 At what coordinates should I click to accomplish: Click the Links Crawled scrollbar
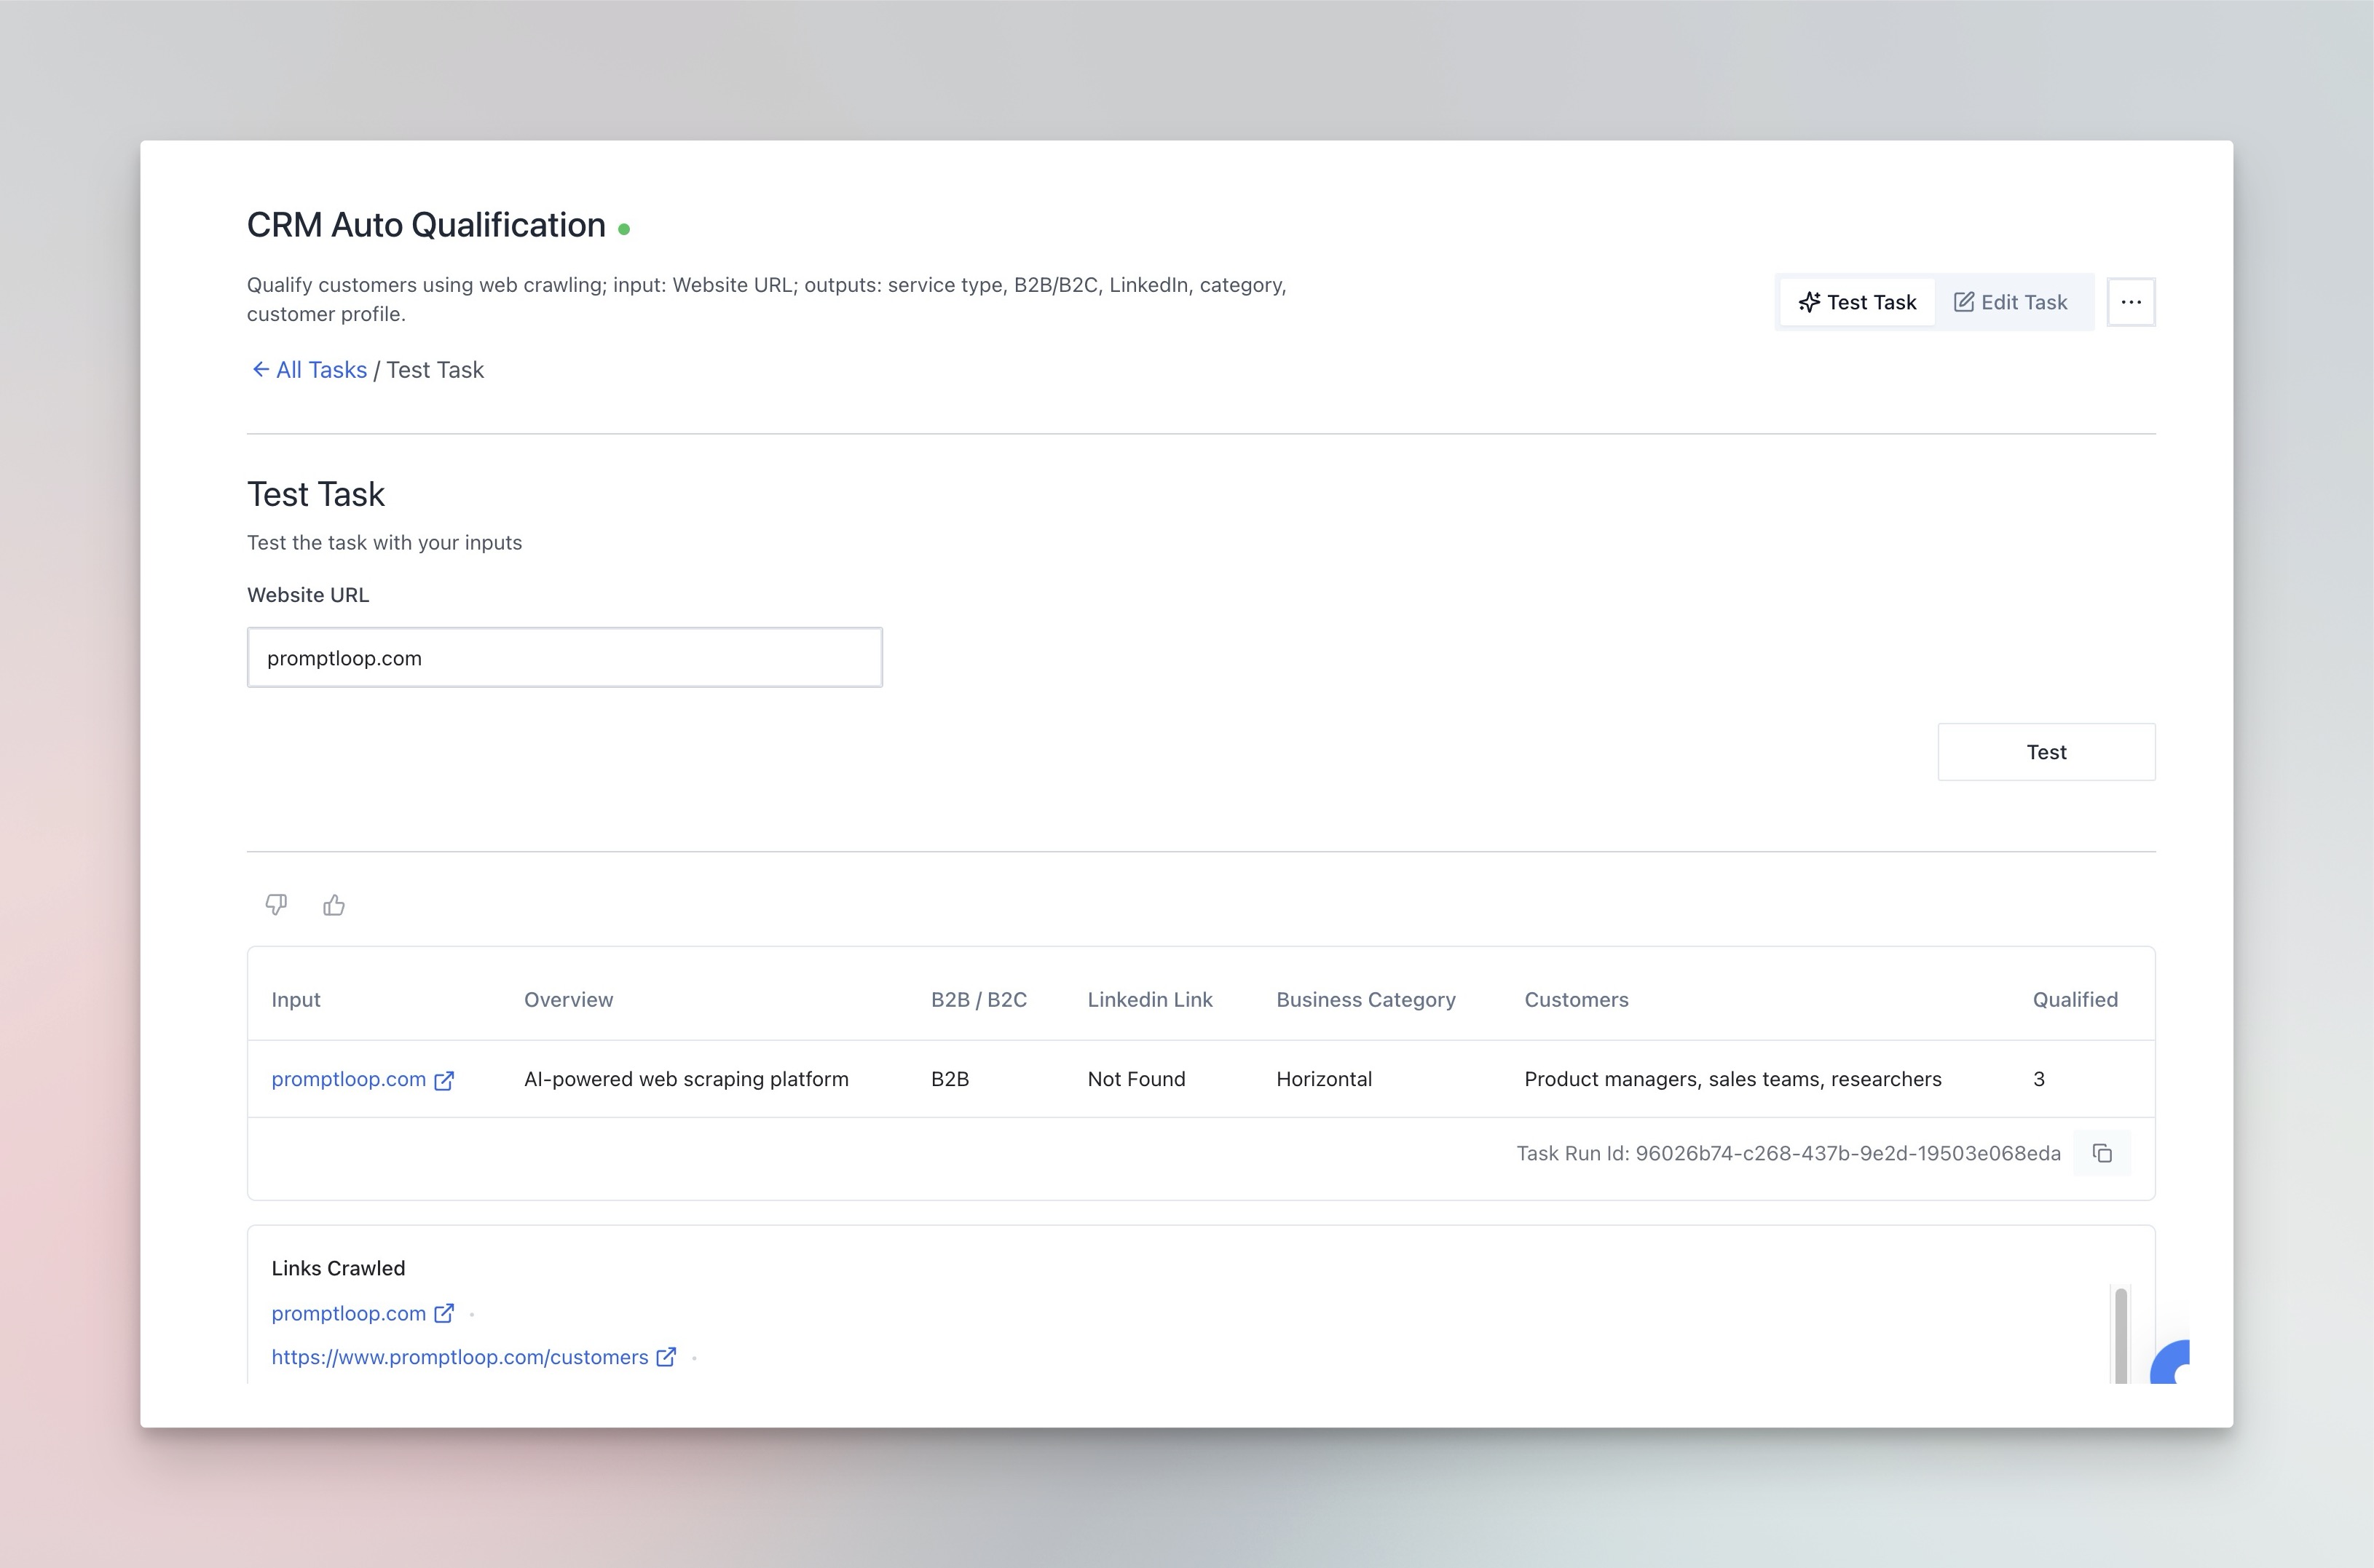[2120, 1335]
